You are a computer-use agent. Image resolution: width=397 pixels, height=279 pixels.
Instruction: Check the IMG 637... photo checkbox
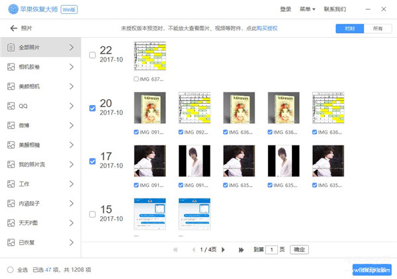136,79
